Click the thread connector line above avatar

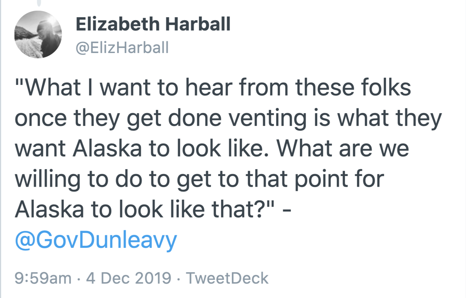[x=39, y=3]
